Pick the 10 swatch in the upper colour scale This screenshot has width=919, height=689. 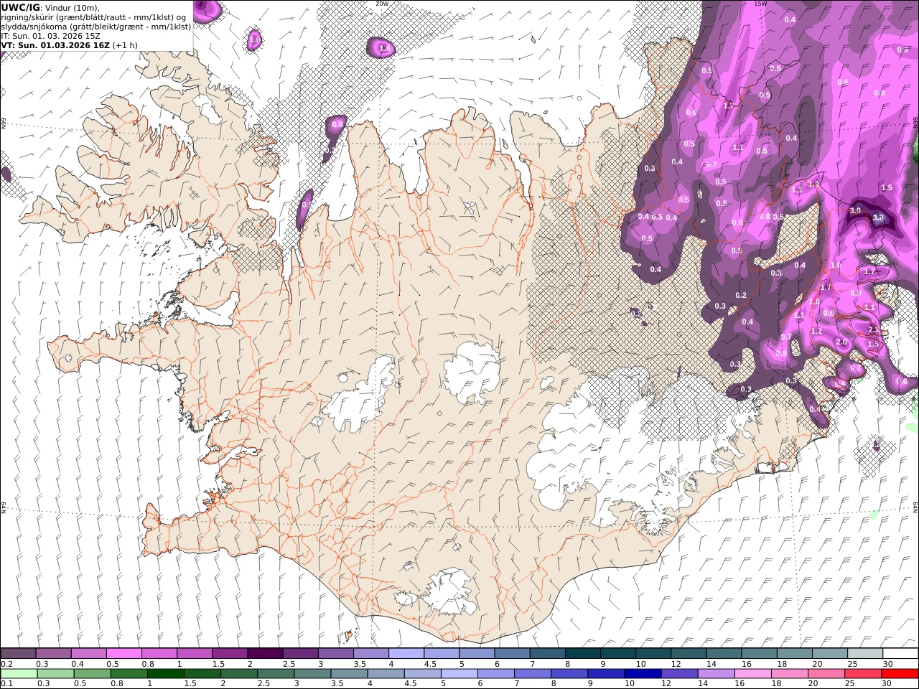pos(653,653)
